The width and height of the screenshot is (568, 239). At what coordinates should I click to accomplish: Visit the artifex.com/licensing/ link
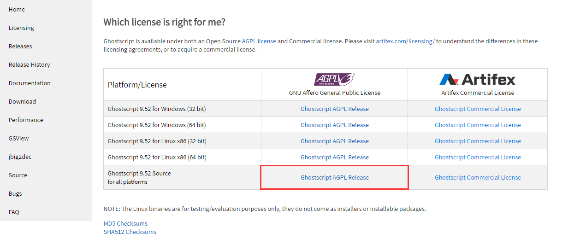(x=405, y=41)
